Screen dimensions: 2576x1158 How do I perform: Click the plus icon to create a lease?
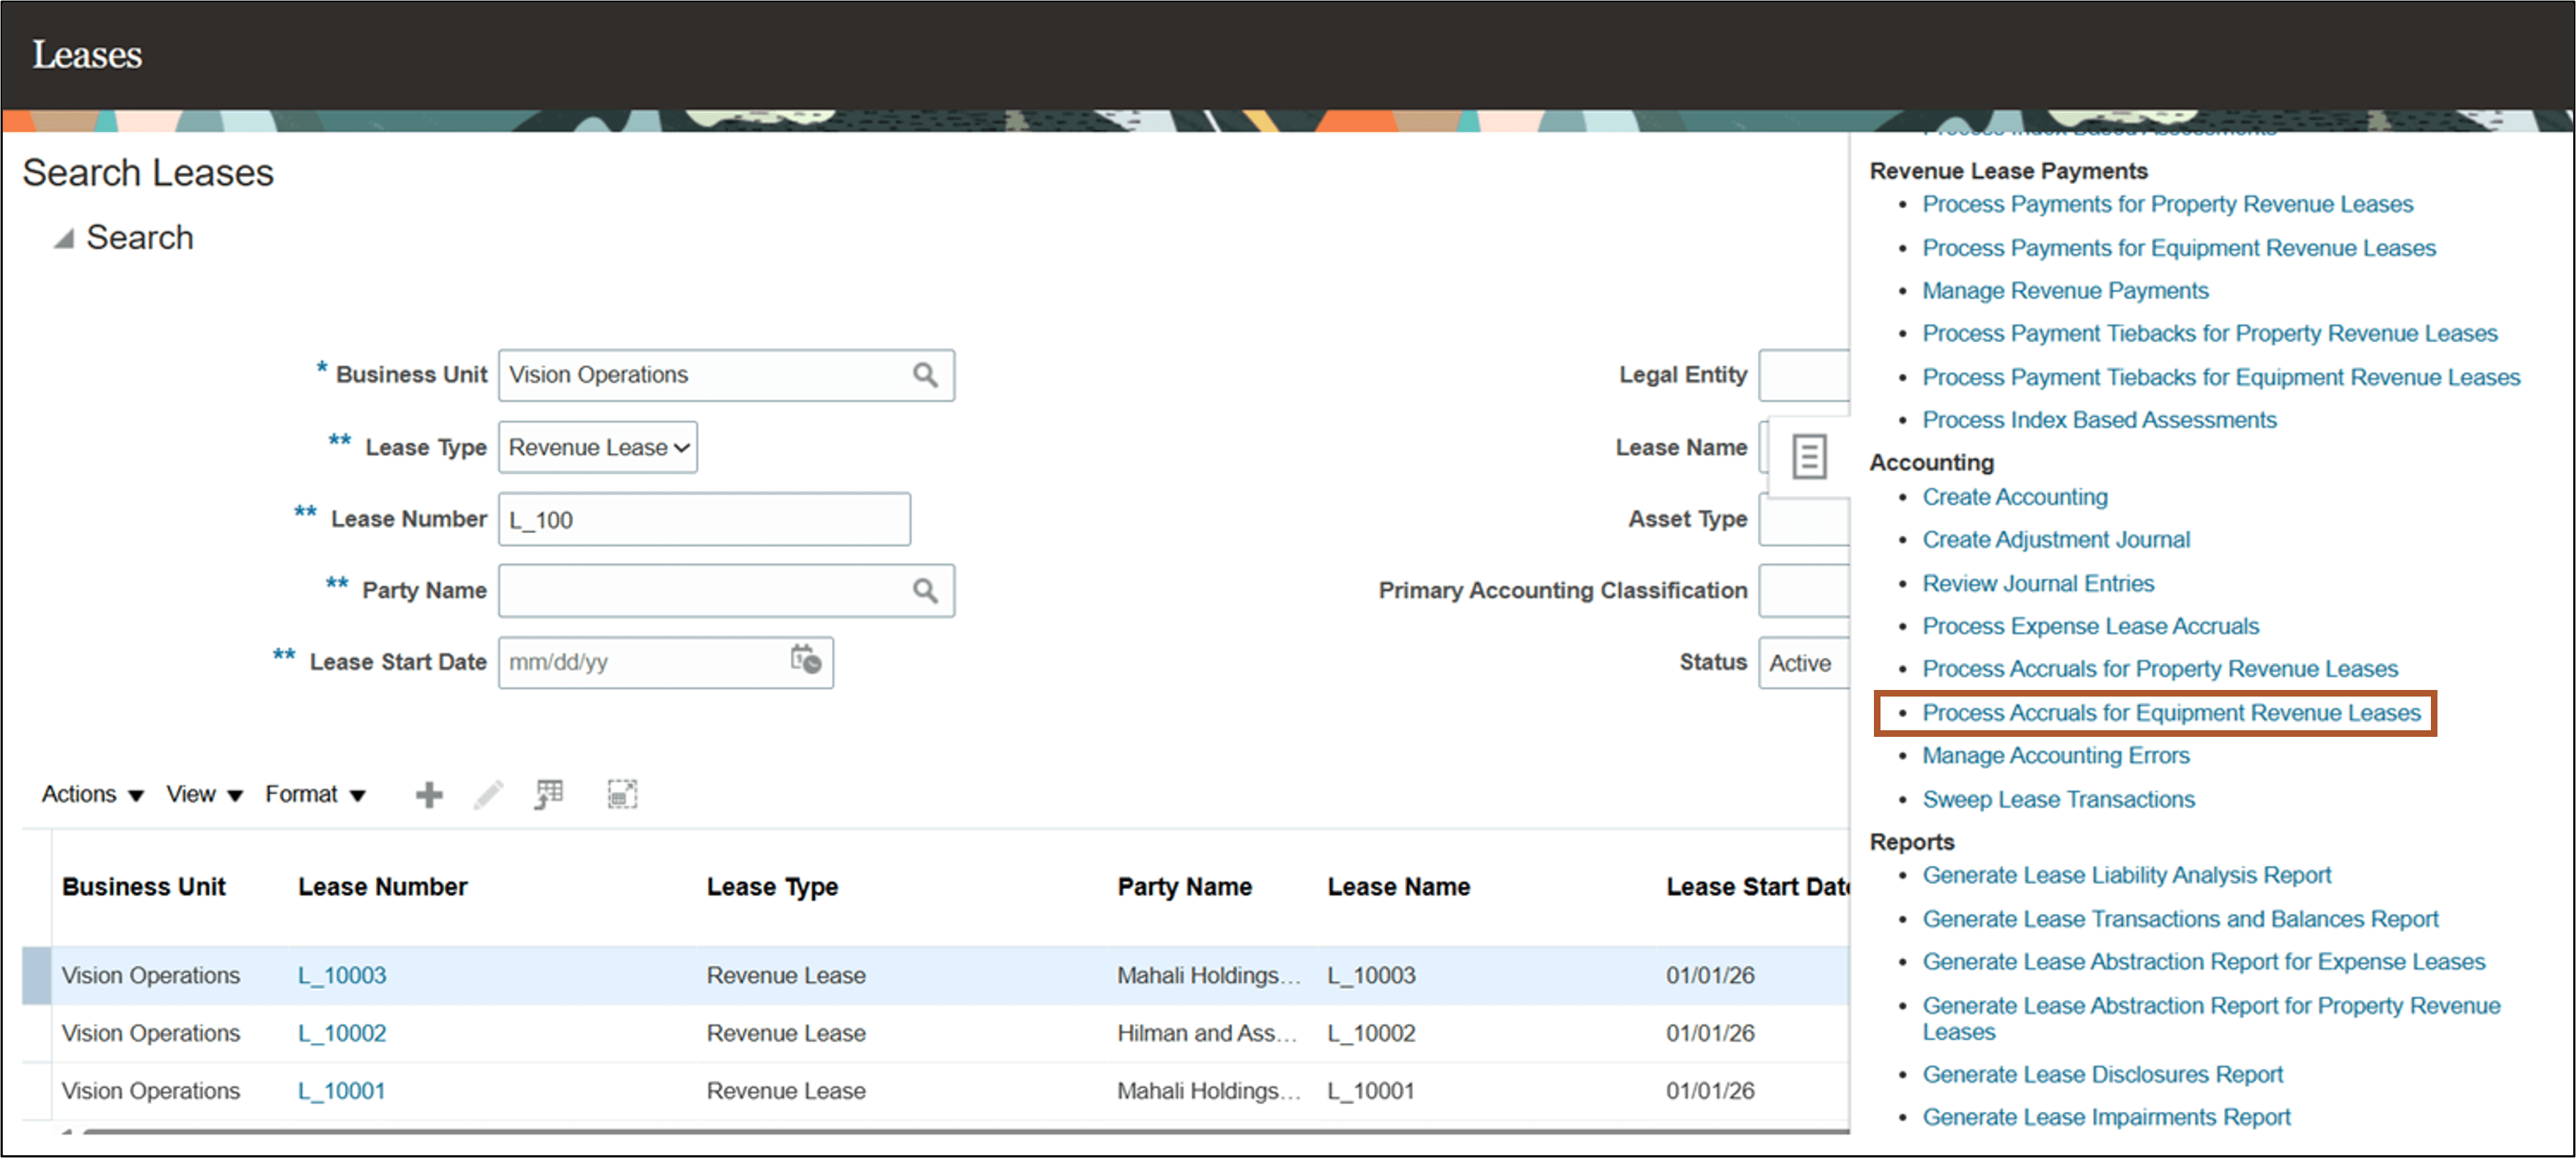click(429, 794)
